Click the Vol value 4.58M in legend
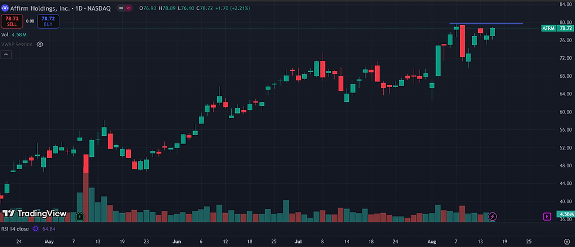Viewport: 575px width, 247px height. [x=19, y=35]
